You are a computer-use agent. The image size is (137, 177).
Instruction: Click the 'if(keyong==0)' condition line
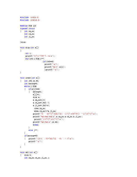(x=31, y=136)
